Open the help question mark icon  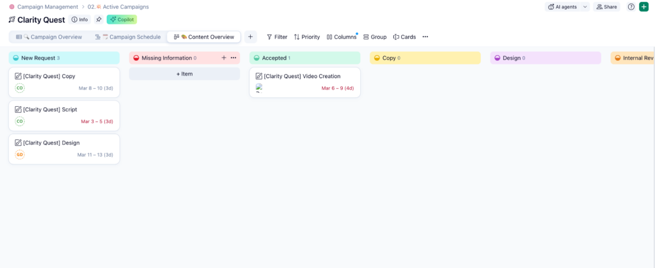tap(631, 7)
